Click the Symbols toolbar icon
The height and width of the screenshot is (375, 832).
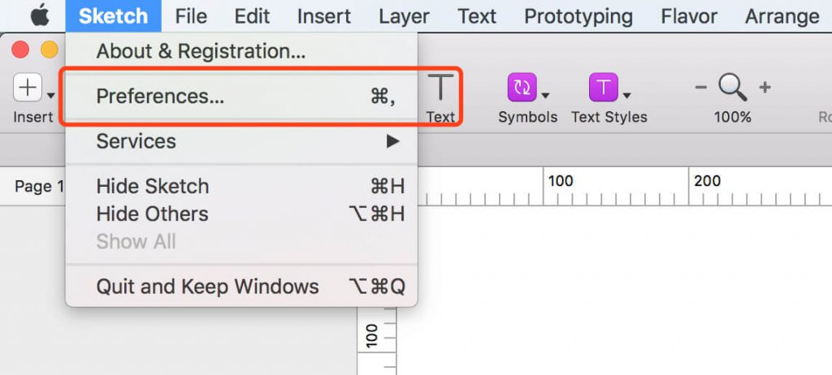tap(520, 88)
